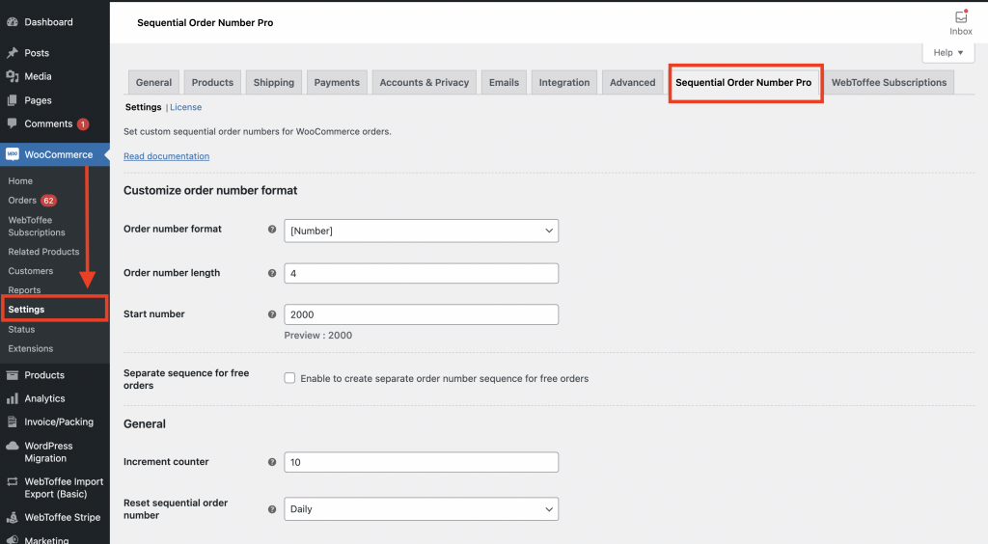Click the Analytics text in the sidebar
The height and width of the screenshot is (544, 988).
[44, 398]
